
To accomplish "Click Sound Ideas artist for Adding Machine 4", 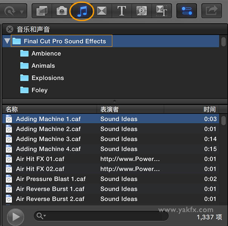I will coord(119,149).
